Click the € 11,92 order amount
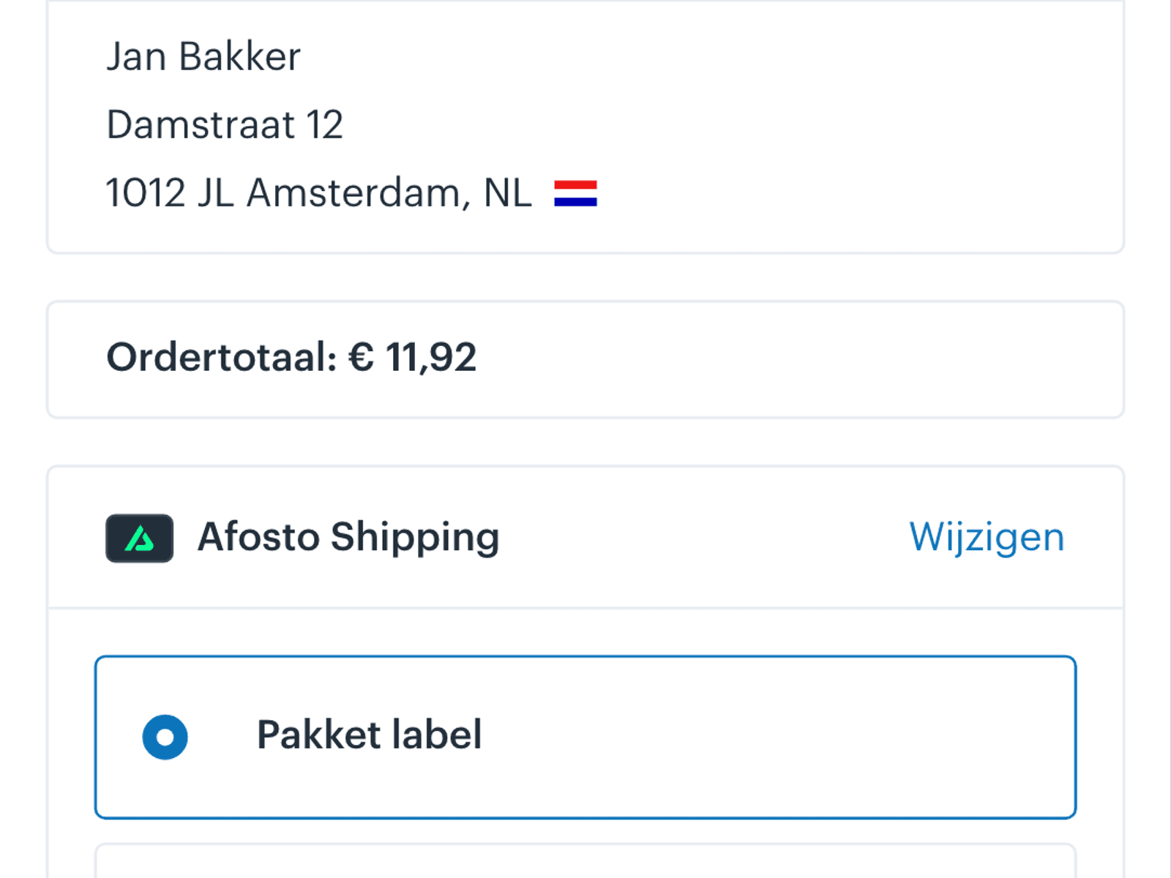 click(x=412, y=358)
